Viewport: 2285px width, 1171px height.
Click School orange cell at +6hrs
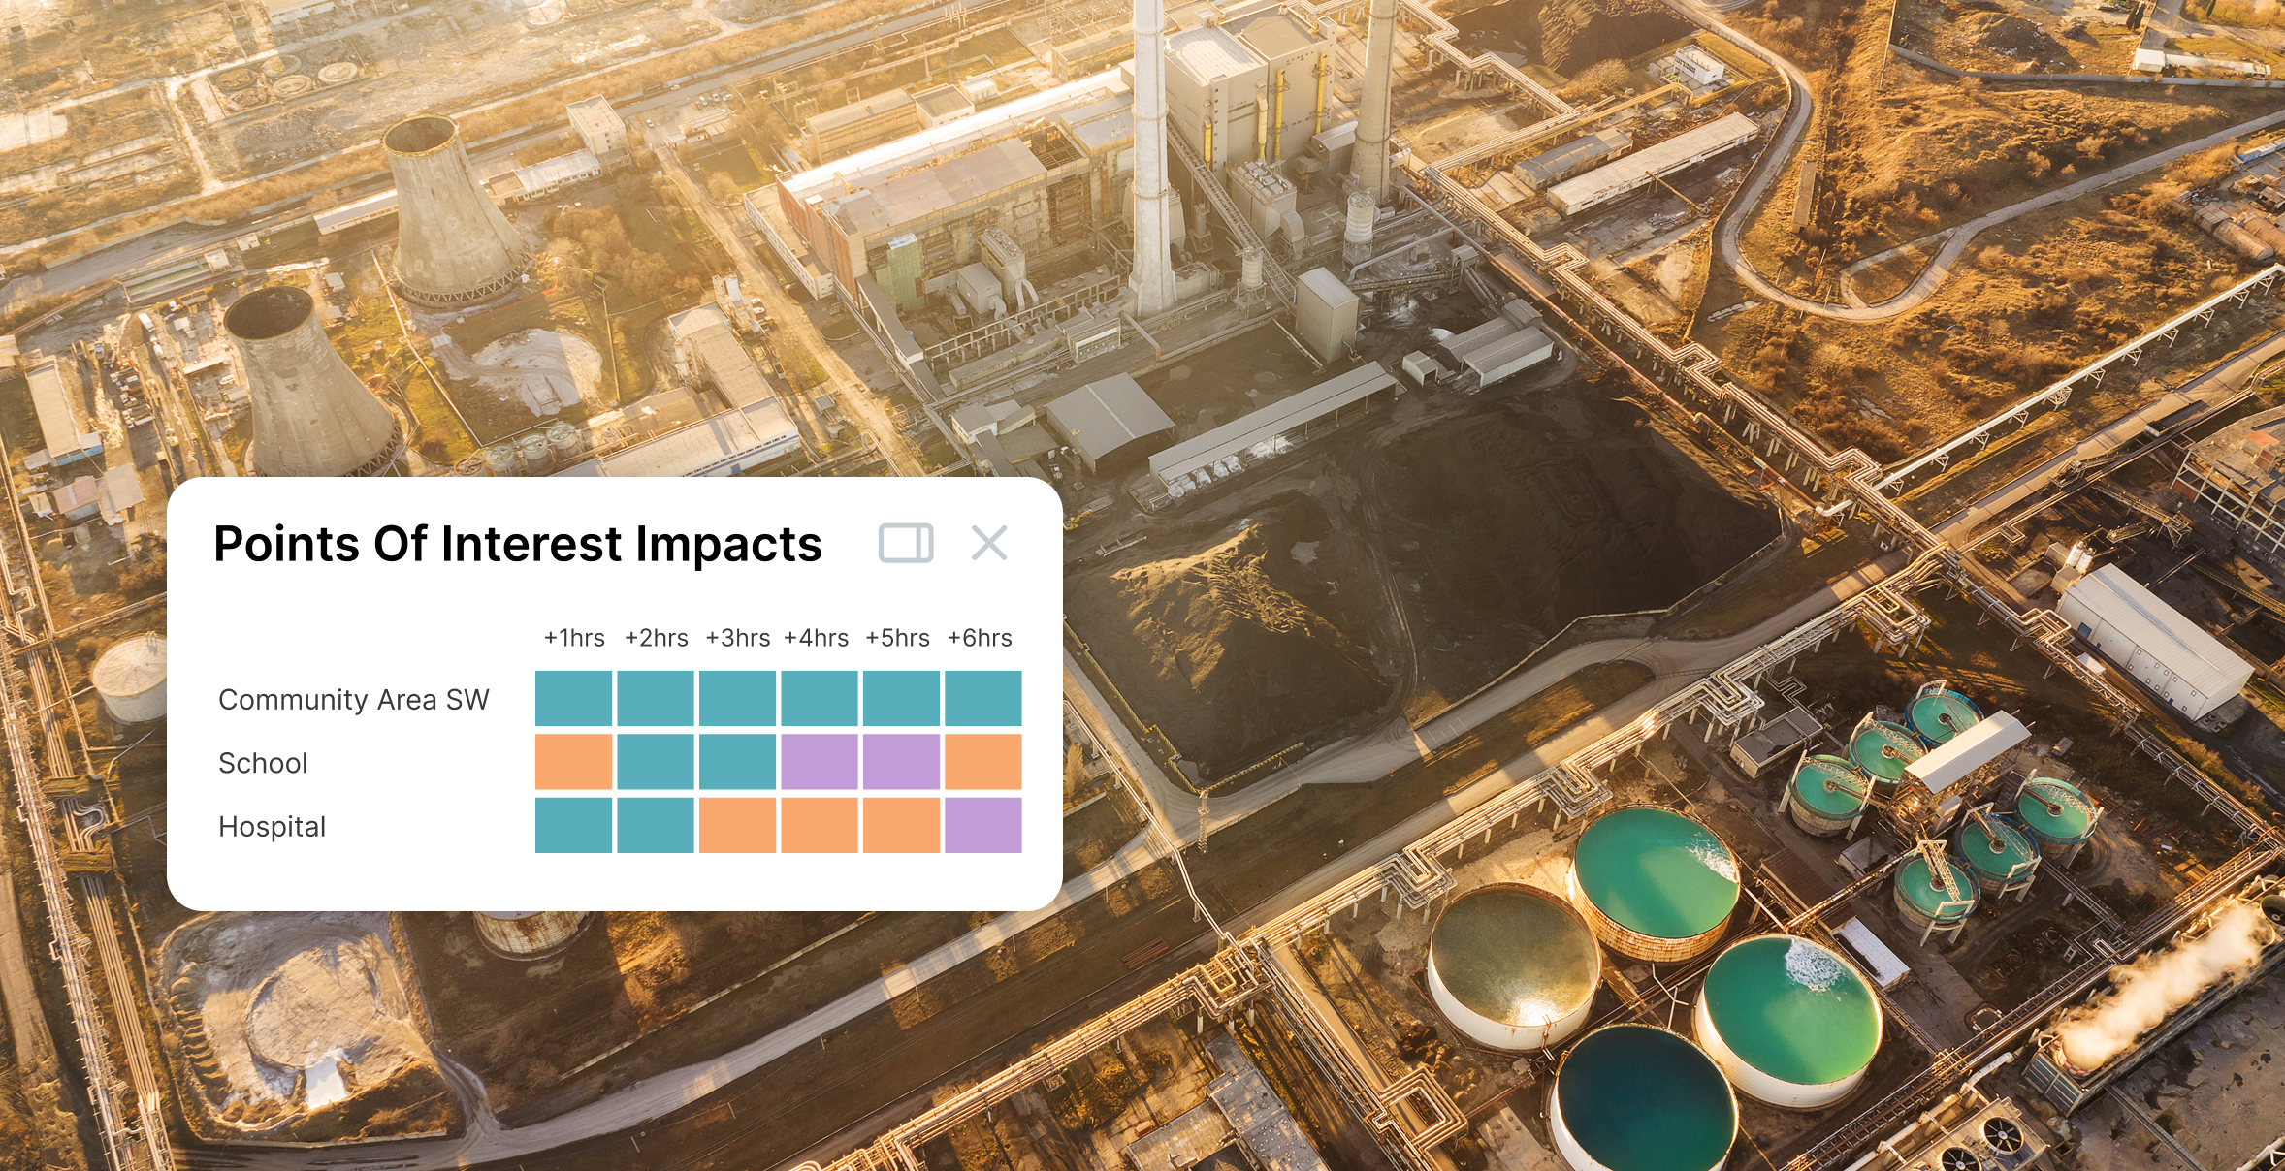[982, 762]
